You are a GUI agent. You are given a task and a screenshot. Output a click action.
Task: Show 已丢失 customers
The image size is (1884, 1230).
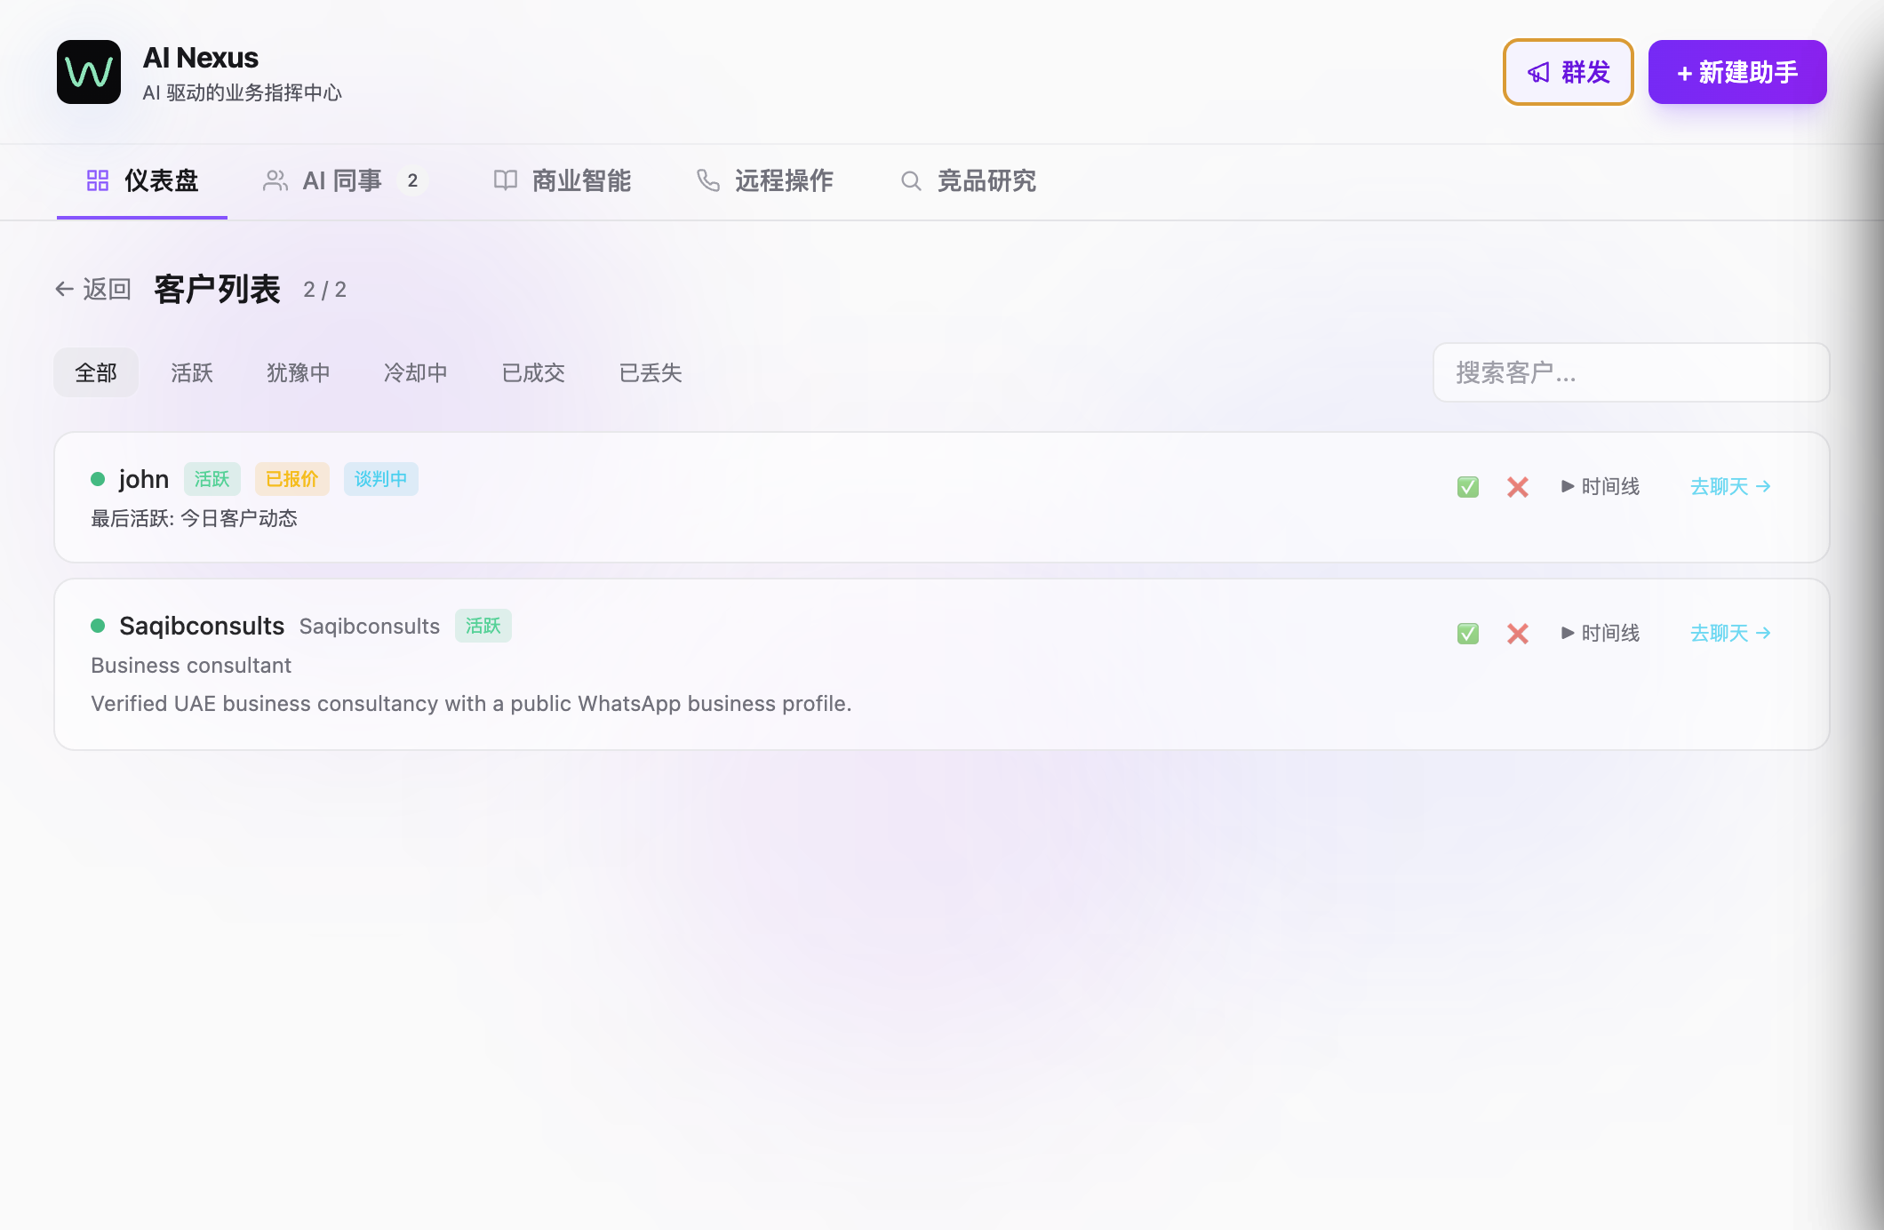651,372
